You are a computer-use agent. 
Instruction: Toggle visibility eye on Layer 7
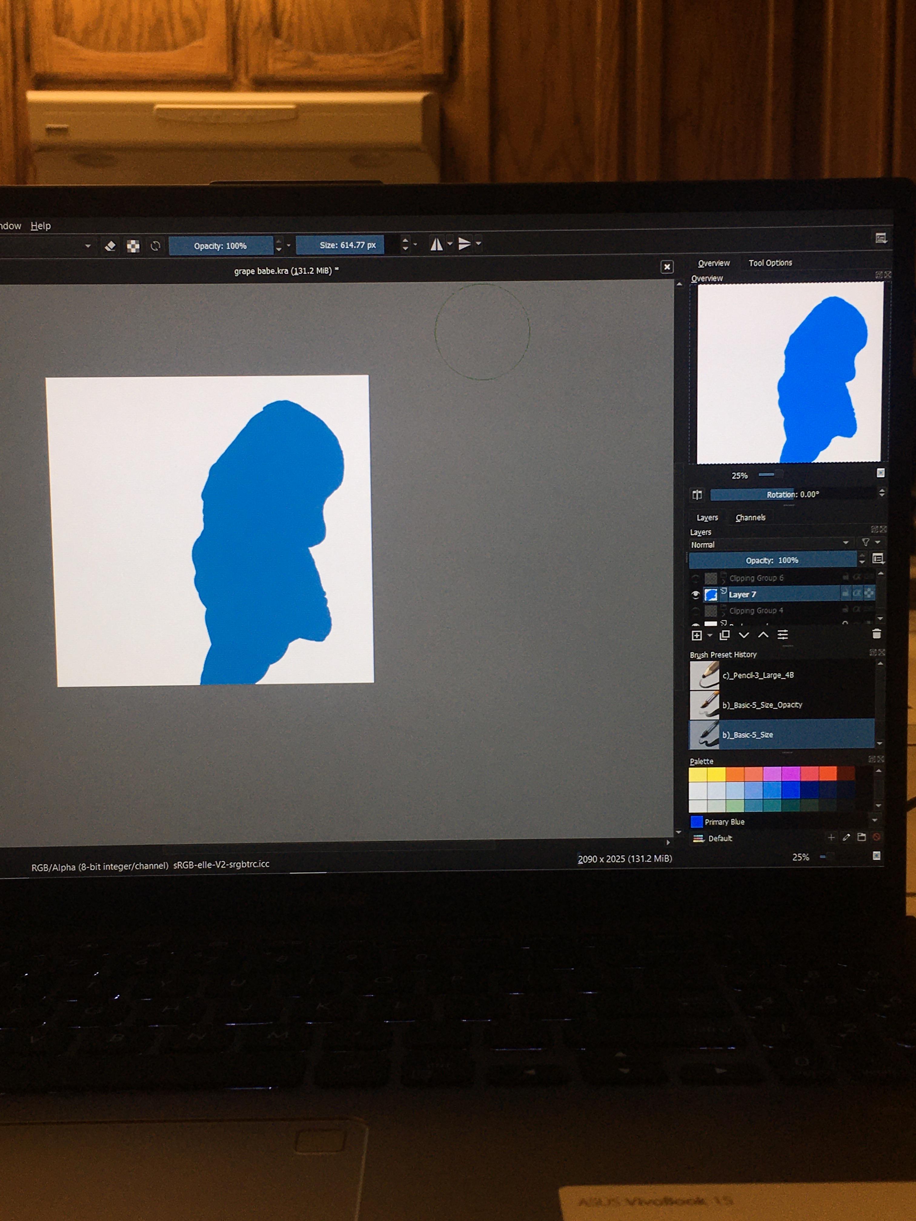pos(696,595)
